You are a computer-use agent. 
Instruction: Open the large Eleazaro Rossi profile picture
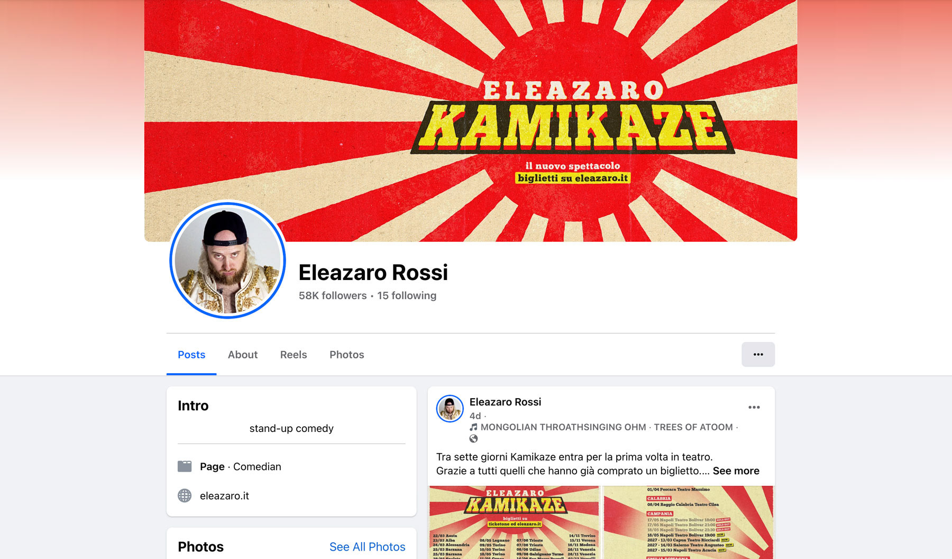click(x=227, y=260)
